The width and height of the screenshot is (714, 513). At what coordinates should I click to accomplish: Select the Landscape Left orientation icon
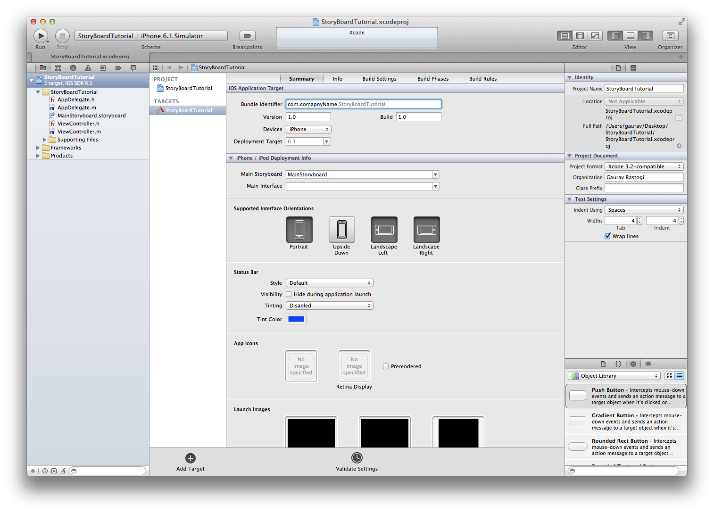pos(384,230)
